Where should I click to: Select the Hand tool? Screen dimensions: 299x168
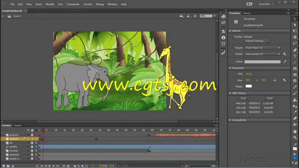coord(295,131)
